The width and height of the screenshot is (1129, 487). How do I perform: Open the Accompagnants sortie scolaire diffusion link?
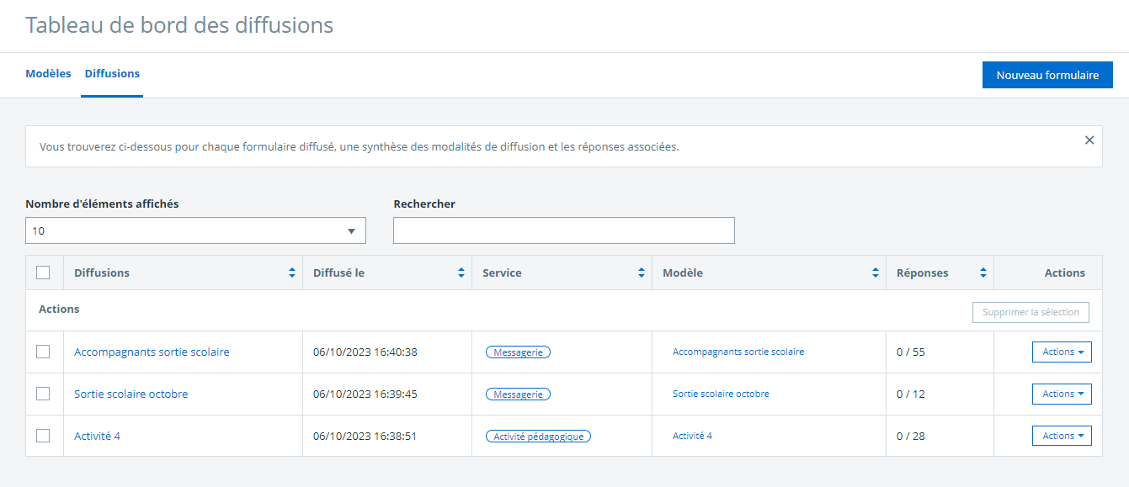click(152, 352)
